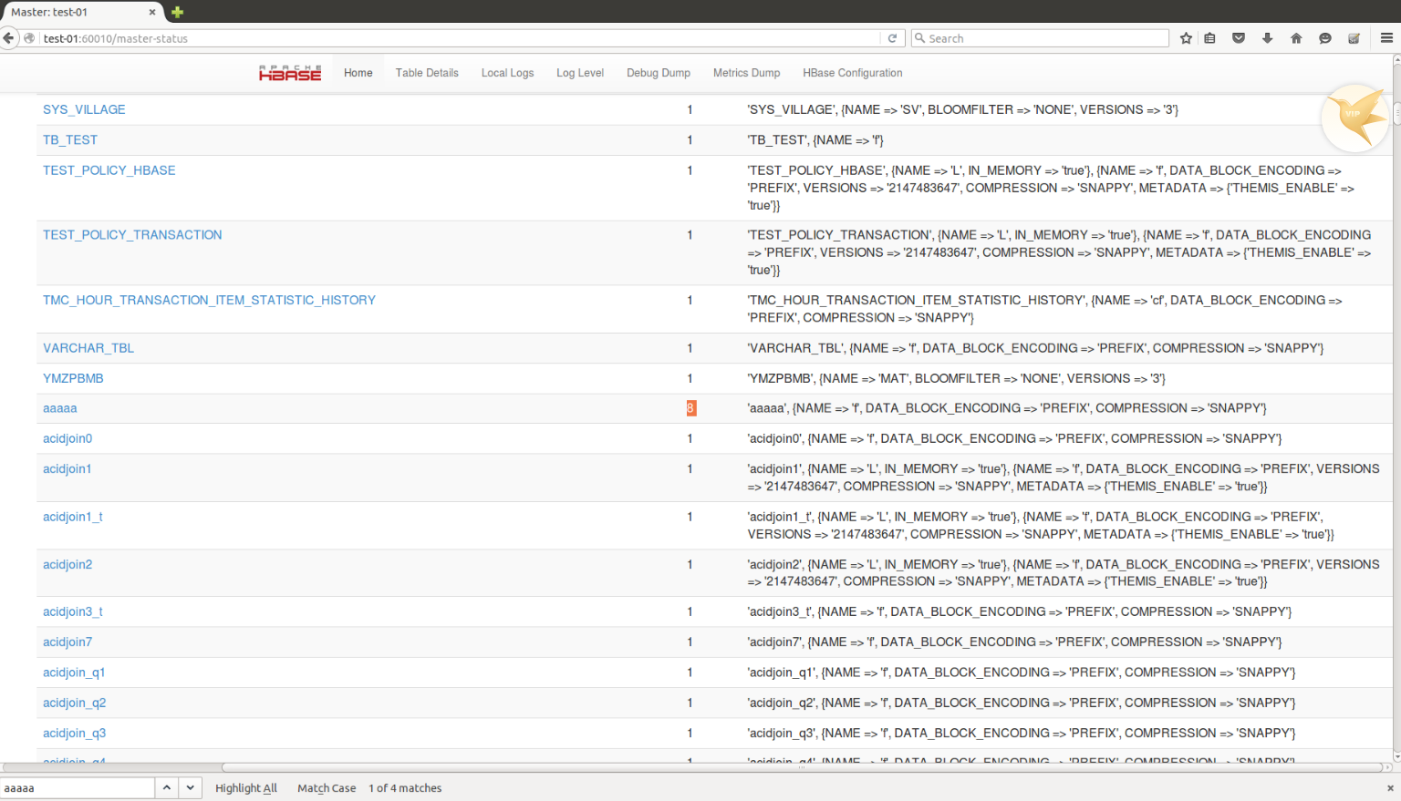Screen dimensions: 1401x801
Task: Go to browser home page icon
Action: 1296,38
